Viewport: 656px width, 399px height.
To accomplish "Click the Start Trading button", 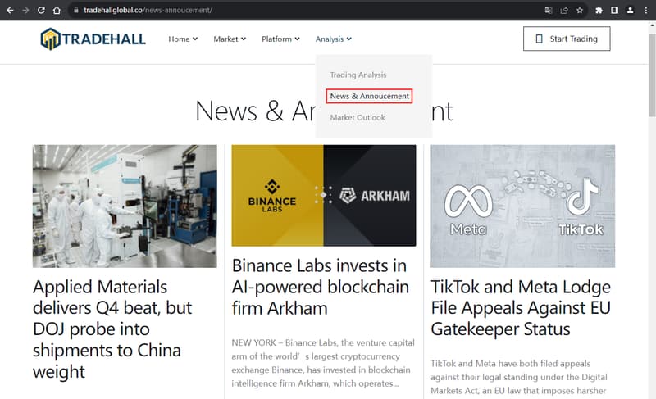I will coord(567,39).
